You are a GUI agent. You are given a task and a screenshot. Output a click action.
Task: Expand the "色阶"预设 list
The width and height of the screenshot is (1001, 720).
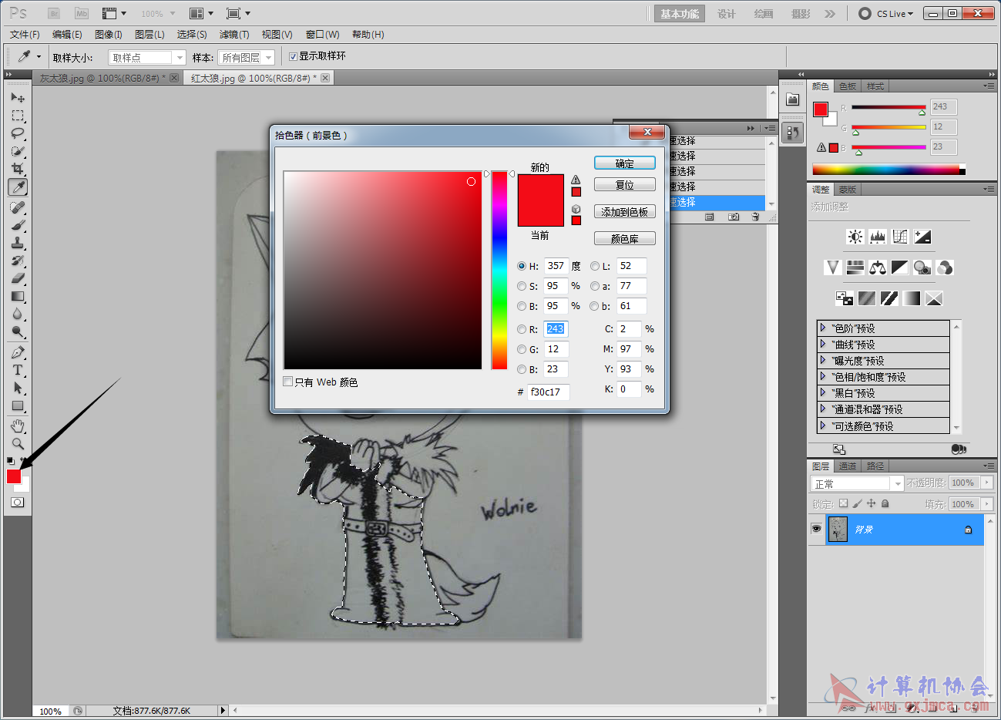823,328
